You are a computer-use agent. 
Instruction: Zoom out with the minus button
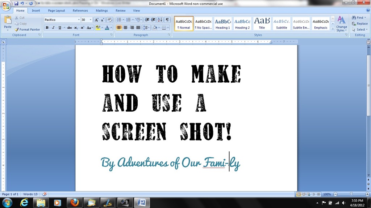tap(335, 194)
